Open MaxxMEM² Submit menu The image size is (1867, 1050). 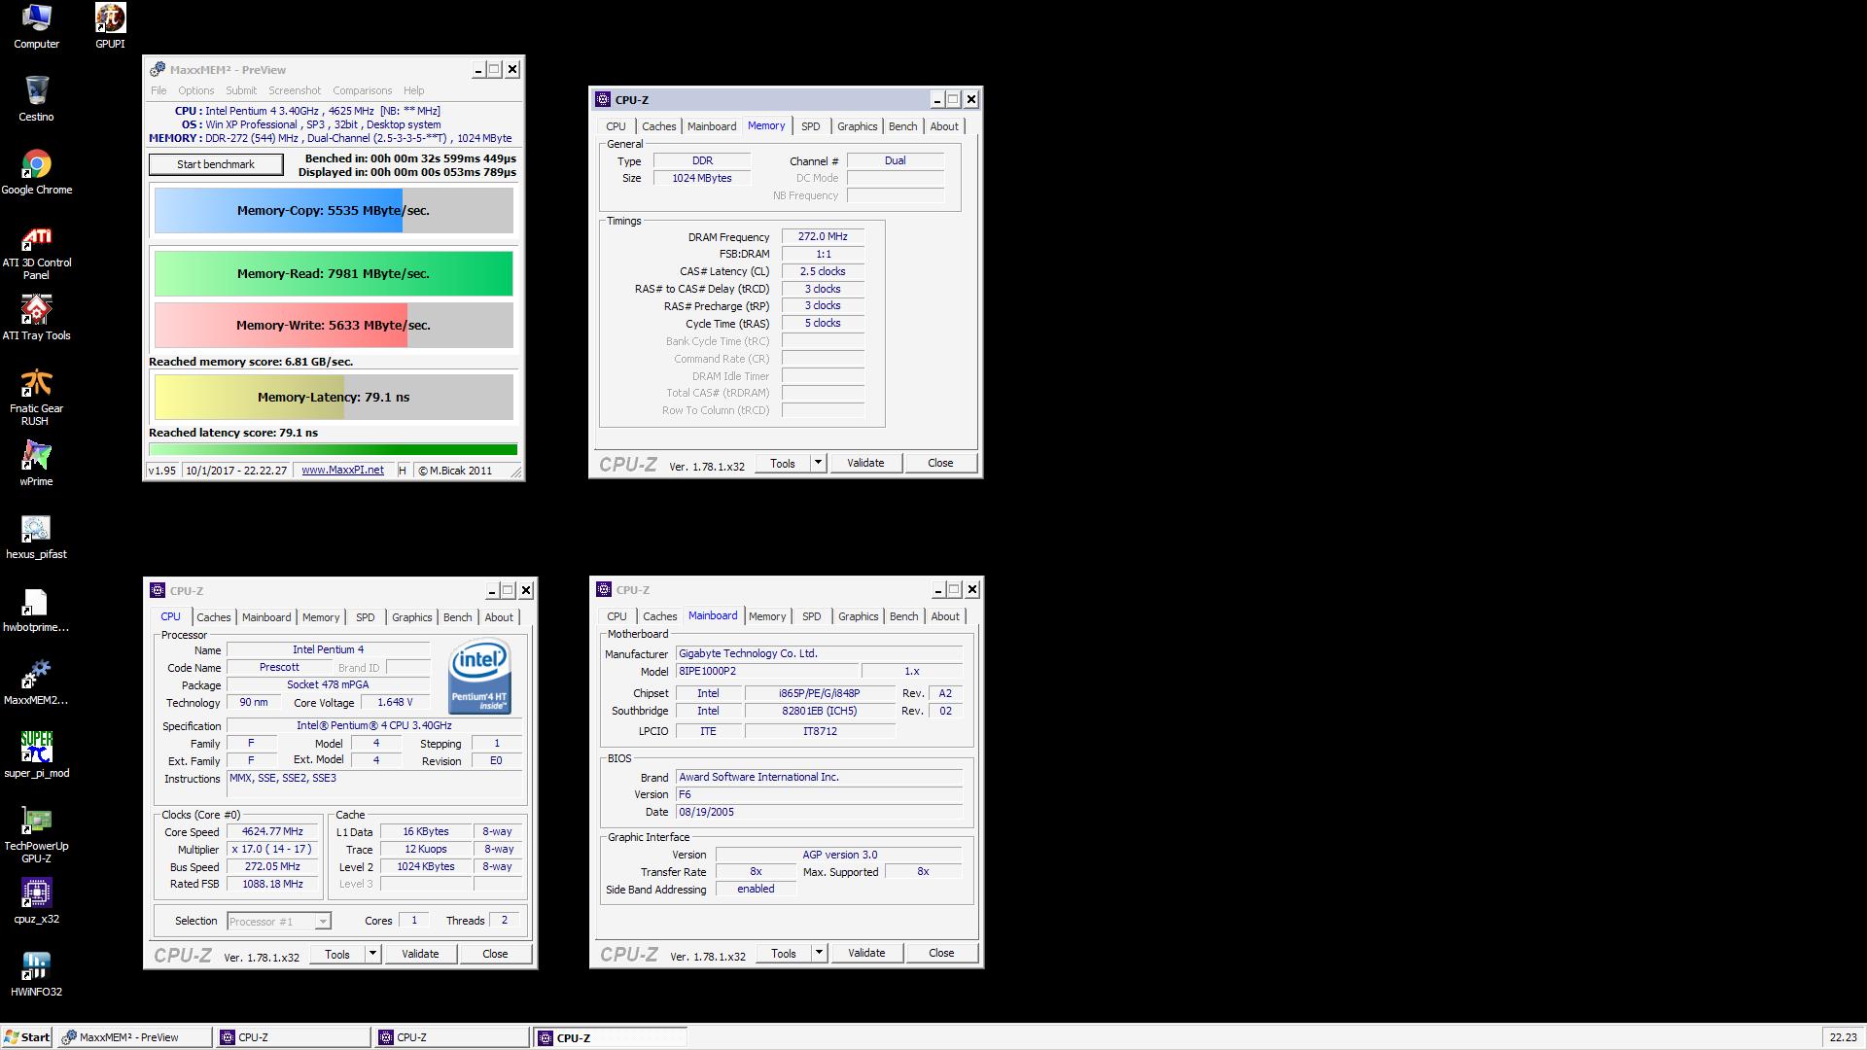241,90
